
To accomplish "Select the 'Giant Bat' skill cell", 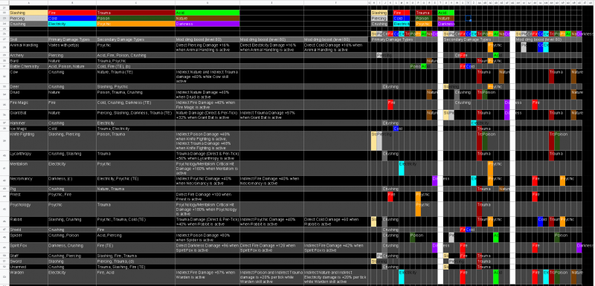I will pyautogui.click(x=28, y=115).
